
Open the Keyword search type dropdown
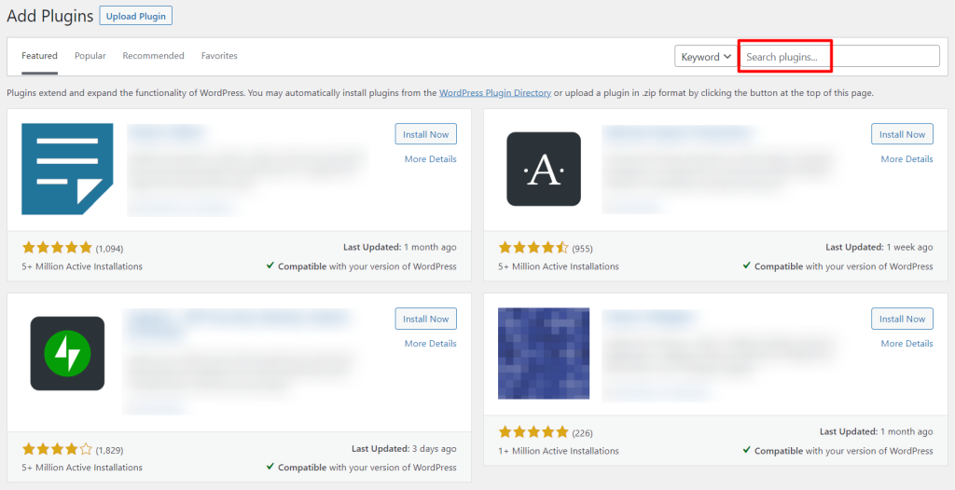pyautogui.click(x=706, y=57)
